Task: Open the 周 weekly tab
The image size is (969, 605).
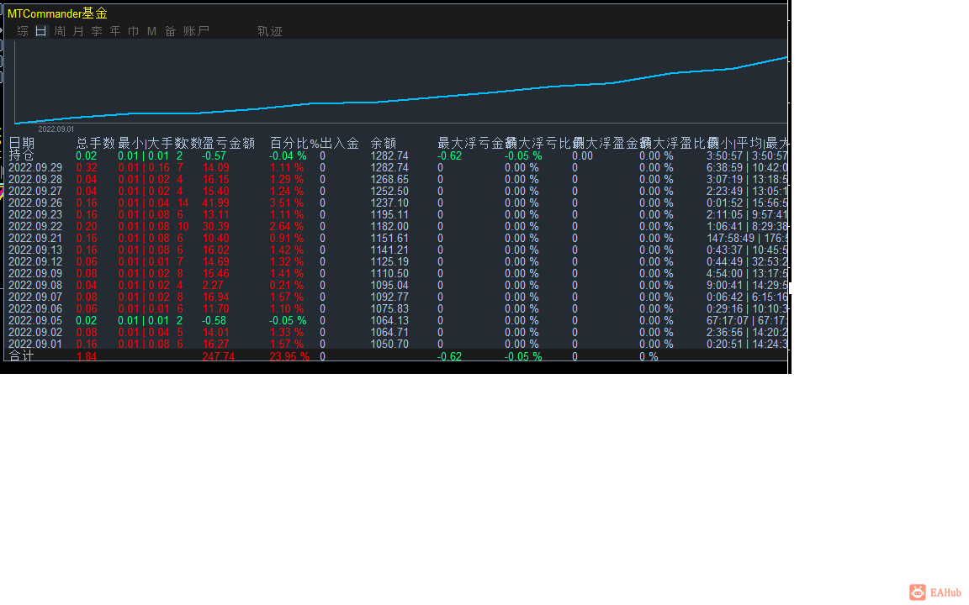Action: pyautogui.click(x=60, y=31)
